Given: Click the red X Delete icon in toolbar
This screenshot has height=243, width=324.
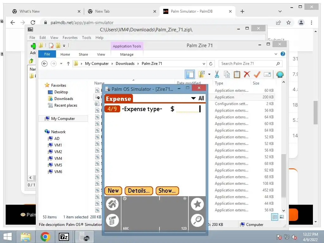Looking at the screenshot, I should tap(247, 74).
